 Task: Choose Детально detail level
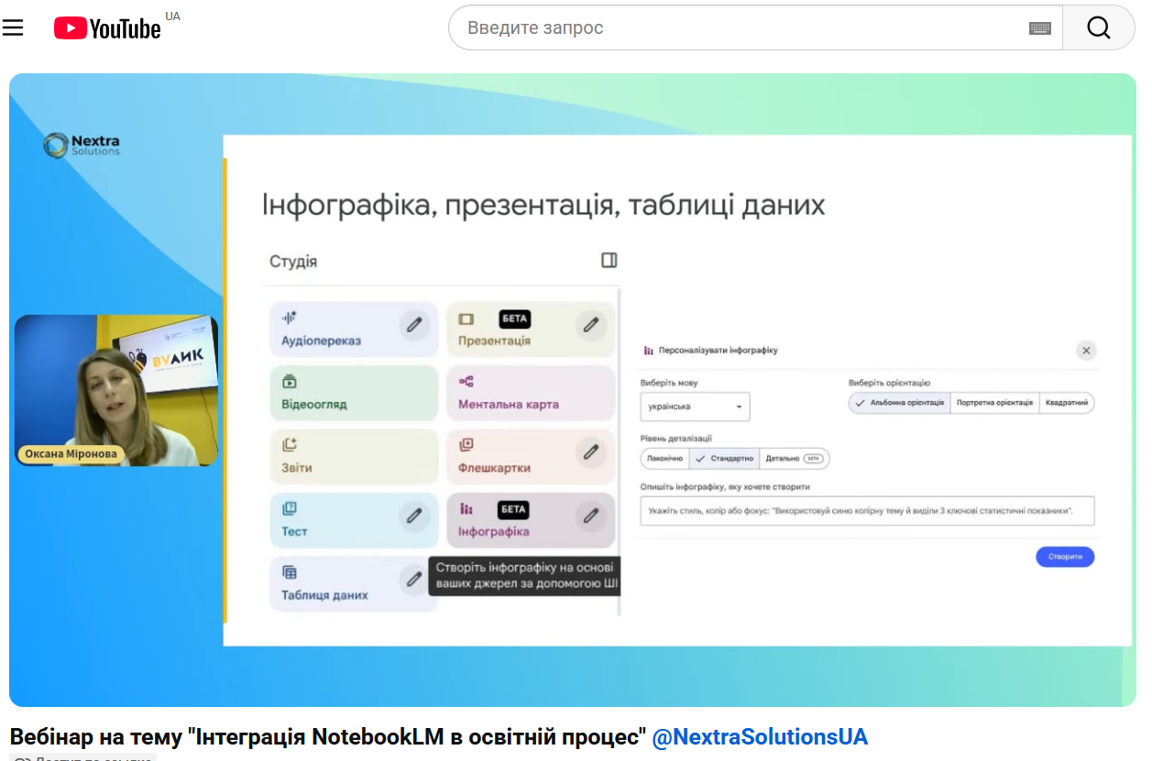pos(794,458)
